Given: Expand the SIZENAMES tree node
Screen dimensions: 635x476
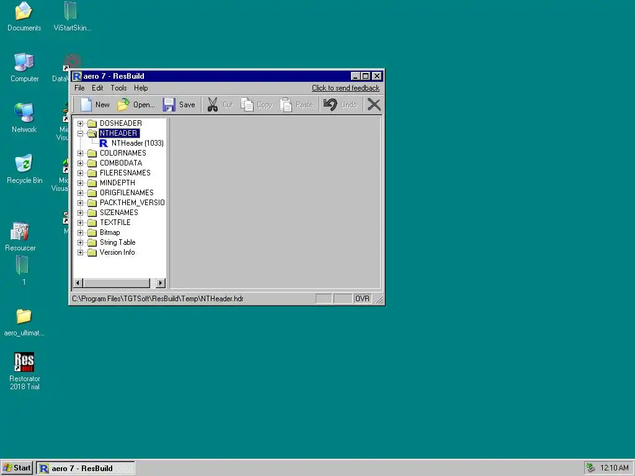Looking at the screenshot, I should (80, 213).
